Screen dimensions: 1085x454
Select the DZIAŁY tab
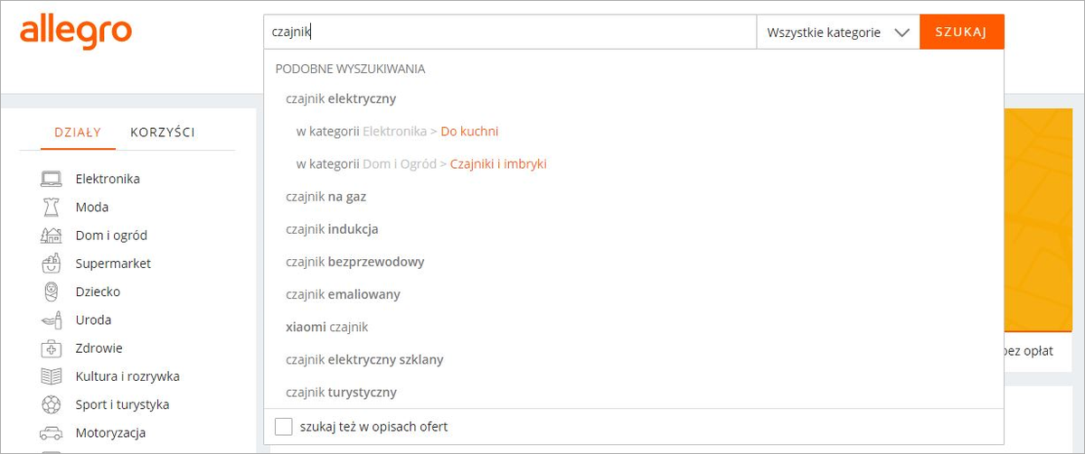pyautogui.click(x=78, y=132)
